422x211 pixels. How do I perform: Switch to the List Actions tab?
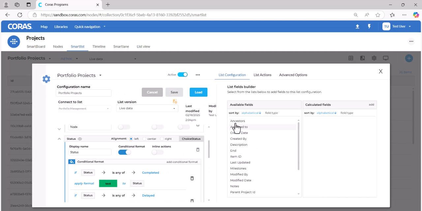(x=262, y=75)
